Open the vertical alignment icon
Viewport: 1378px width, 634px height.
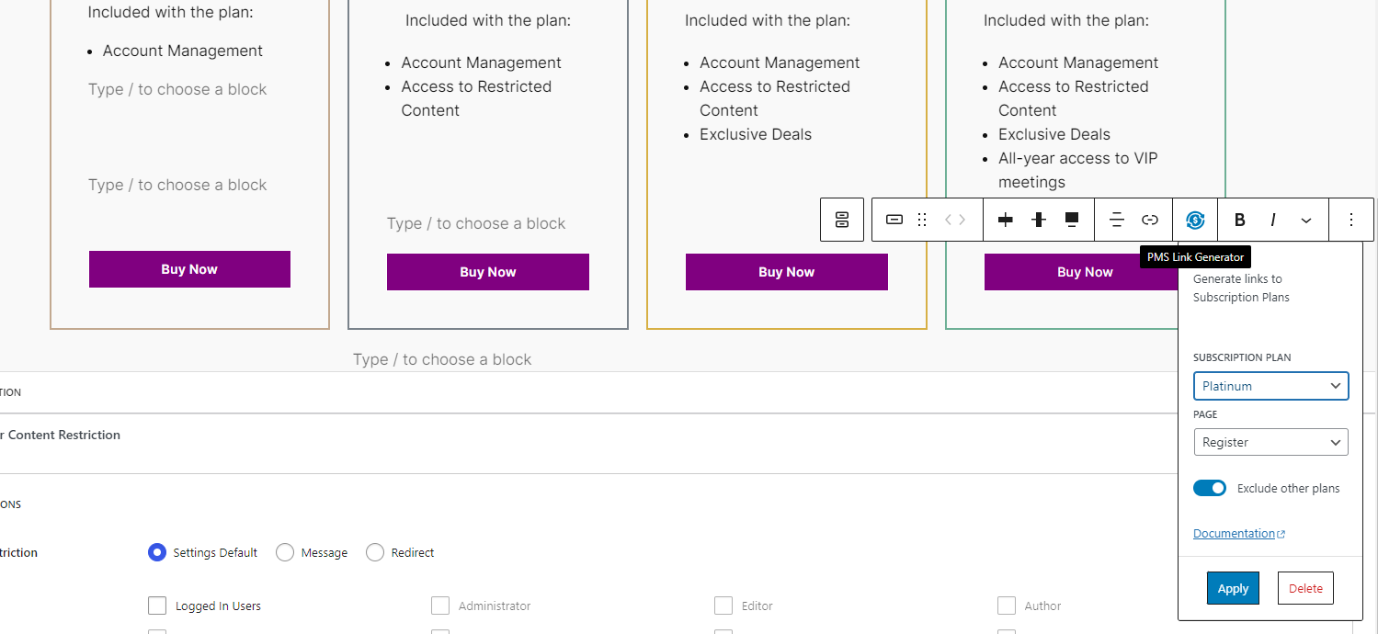coord(1039,220)
